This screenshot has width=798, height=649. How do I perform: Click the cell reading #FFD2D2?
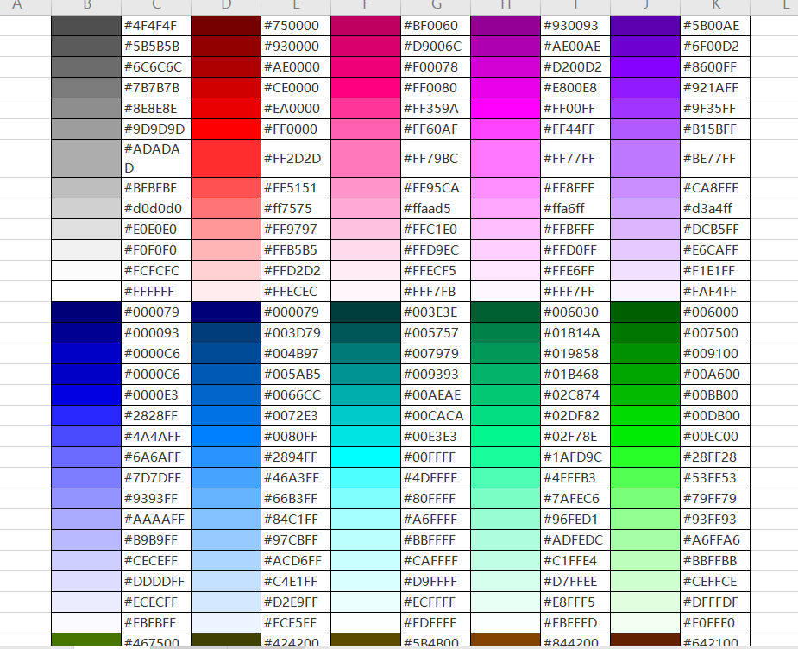point(296,270)
